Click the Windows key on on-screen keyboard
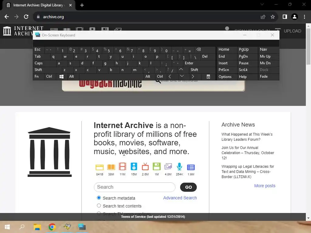 [x=61, y=77]
